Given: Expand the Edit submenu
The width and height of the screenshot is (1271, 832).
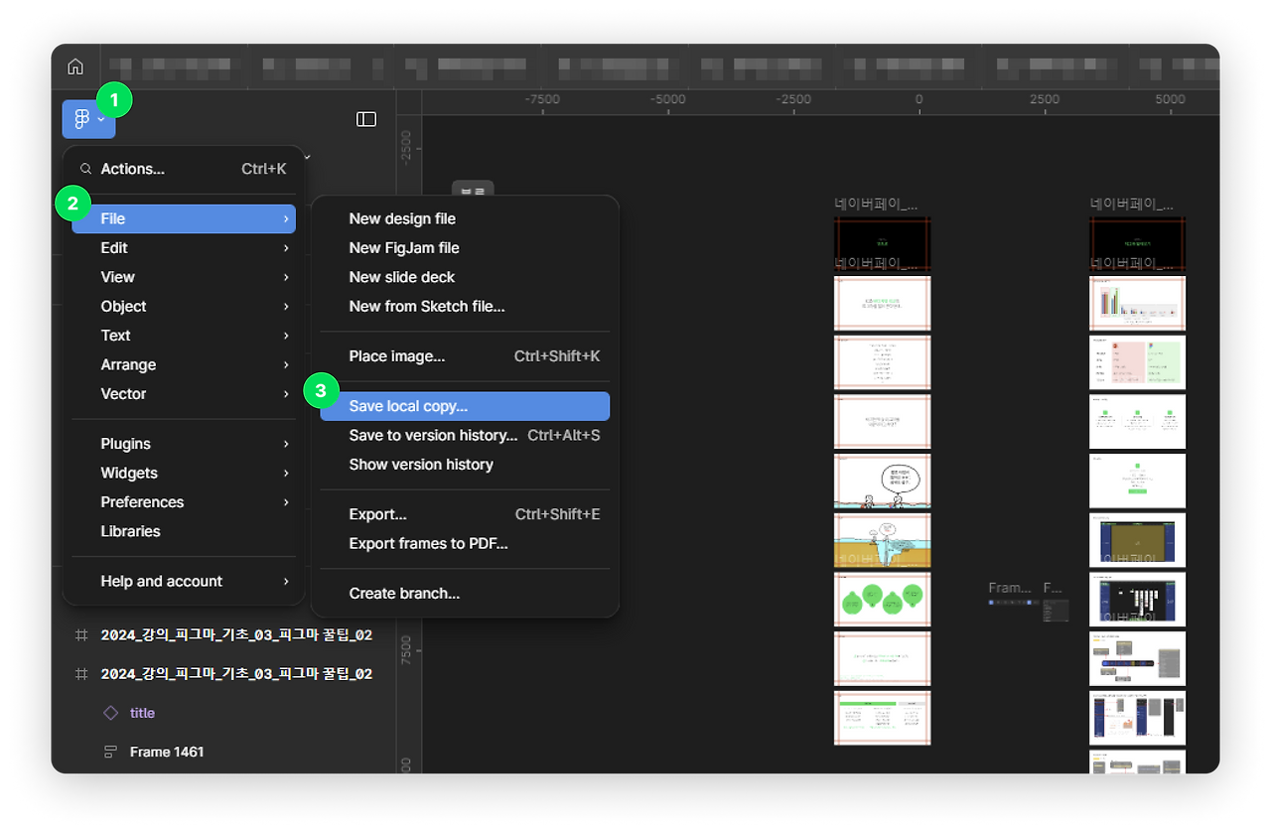Looking at the screenshot, I should (x=184, y=248).
